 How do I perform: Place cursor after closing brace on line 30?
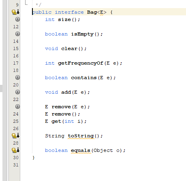click(35, 158)
